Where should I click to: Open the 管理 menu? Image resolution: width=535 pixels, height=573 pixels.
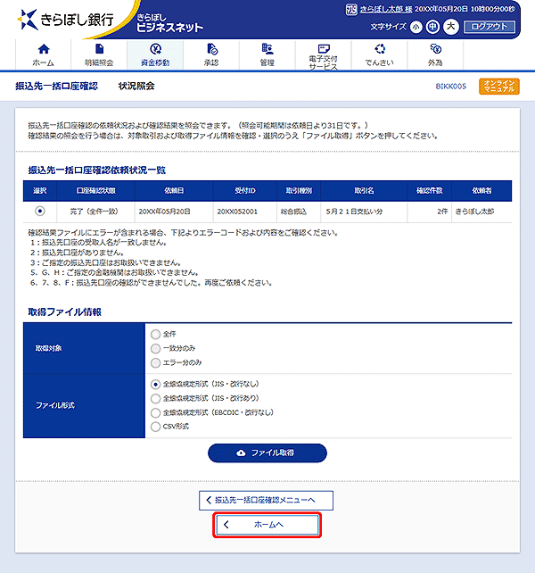tap(267, 54)
